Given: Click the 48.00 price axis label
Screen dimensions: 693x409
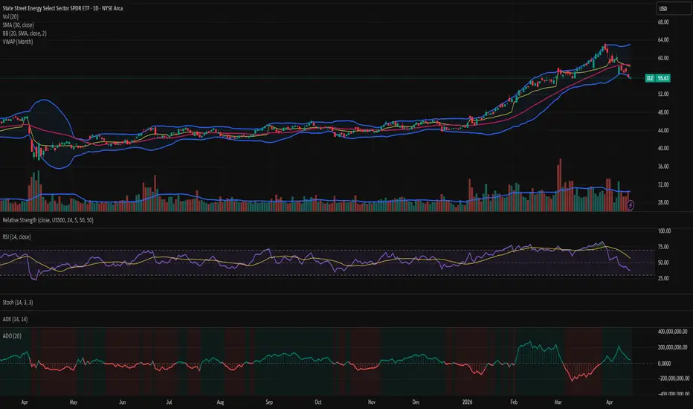Looking at the screenshot, I should (x=663, y=112).
